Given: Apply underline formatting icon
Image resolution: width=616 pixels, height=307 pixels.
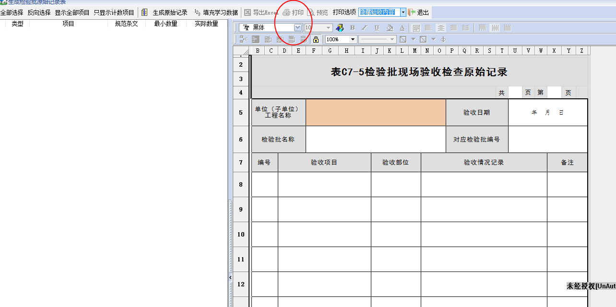Looking at the screenshot, I should click(x=377, y=28).
